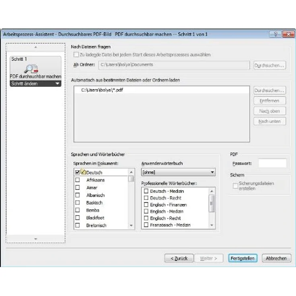
Task: Open the Anwenderwörterbuch dropdown
Action: coord(178,172)
